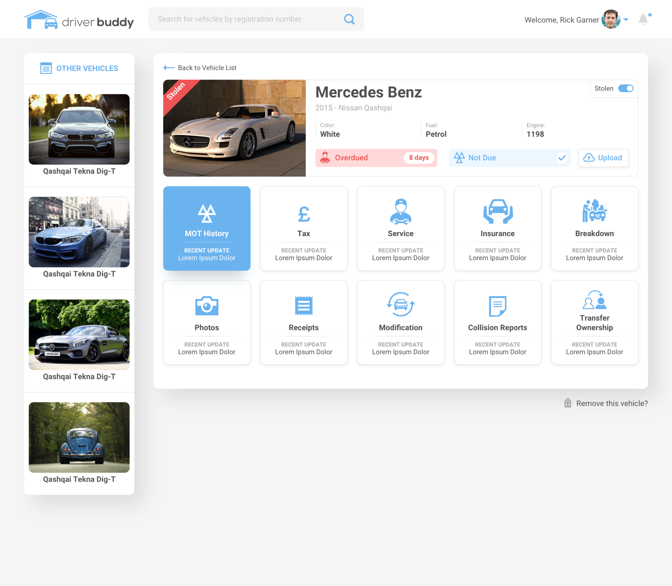Click caption under the blue Beetle thumbnail

coord(79,479)
